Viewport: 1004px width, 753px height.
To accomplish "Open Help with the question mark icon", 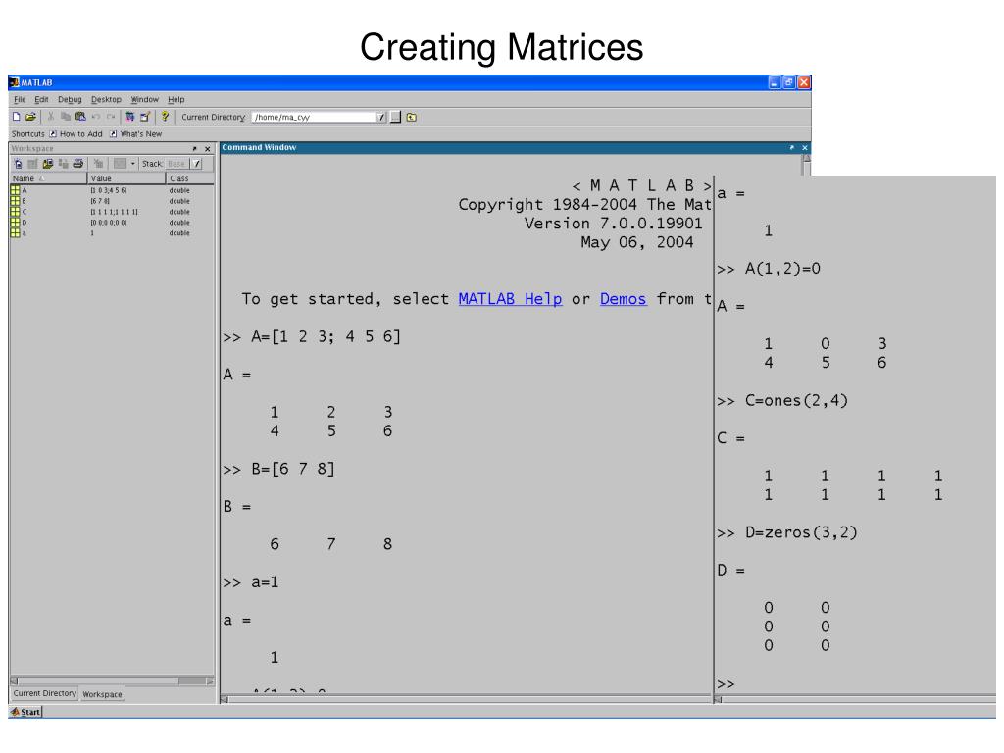I will pyautogui.click(x=165, y=117).
